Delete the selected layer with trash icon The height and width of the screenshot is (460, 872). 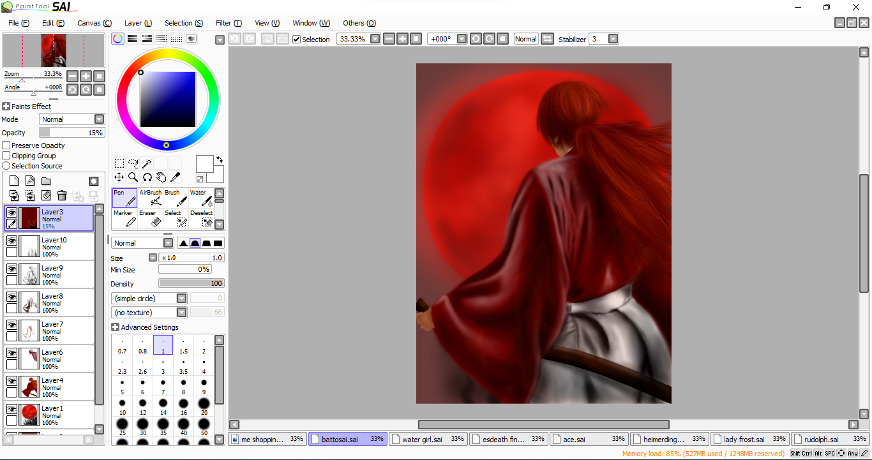coord(62,196)
